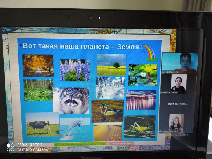Click the red Stop screen sharing button
Viewport: 212px width, 159px height.
tap(120, 143)
